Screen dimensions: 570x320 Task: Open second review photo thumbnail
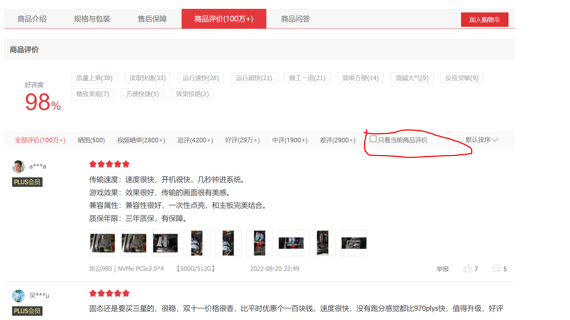tap(134, 243)
